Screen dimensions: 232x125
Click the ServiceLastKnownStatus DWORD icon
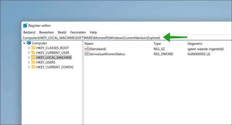click(86, 54)
